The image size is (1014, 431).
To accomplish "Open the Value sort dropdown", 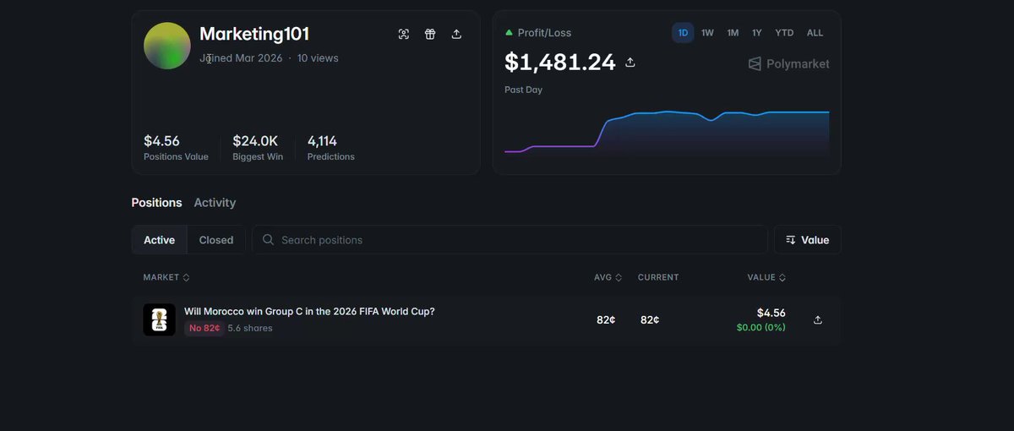I will coord(807,240).
